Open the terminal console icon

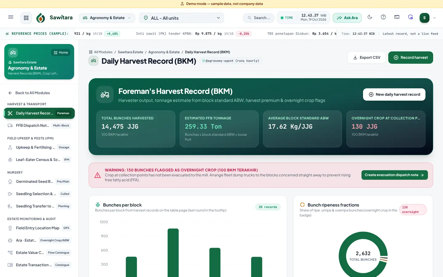pyautogui.click(x=397, y=17)
